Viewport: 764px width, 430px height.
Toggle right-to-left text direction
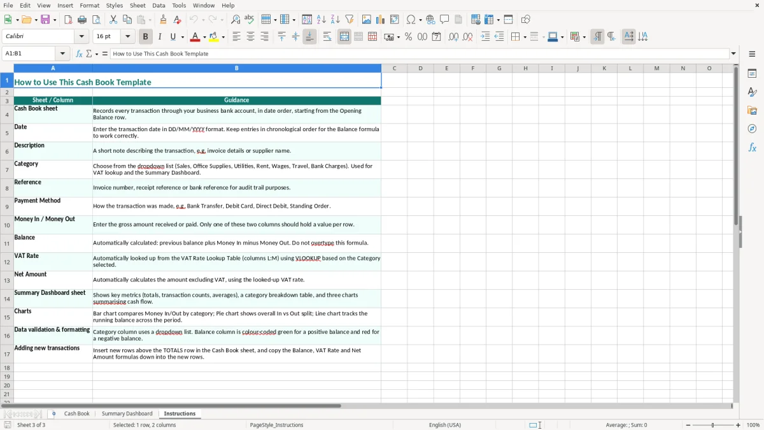coord(611,37)
